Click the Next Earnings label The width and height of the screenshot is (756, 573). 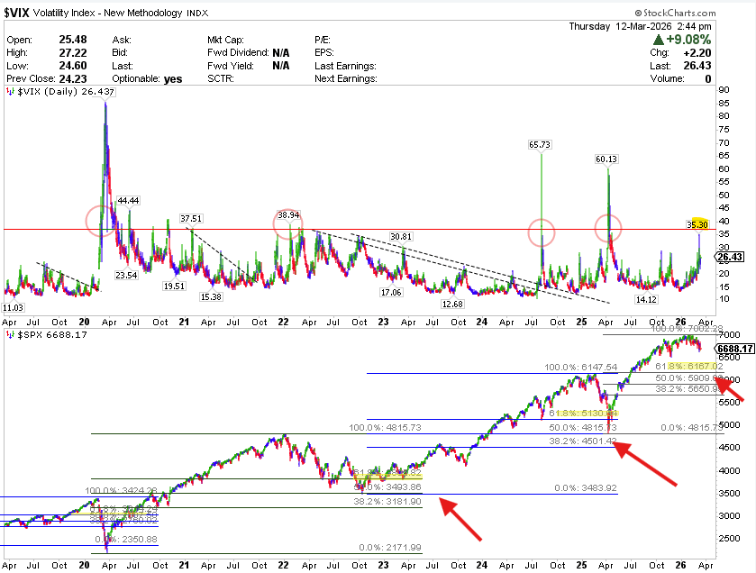click(x=346, y=78)
